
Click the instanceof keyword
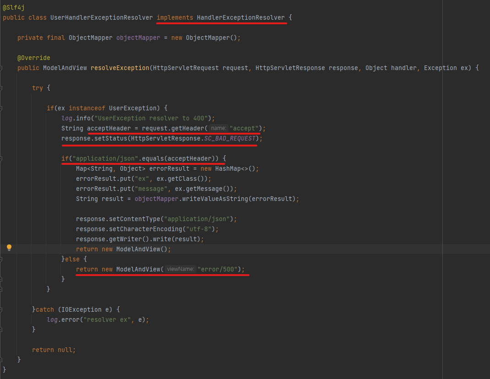coord(87,108)
